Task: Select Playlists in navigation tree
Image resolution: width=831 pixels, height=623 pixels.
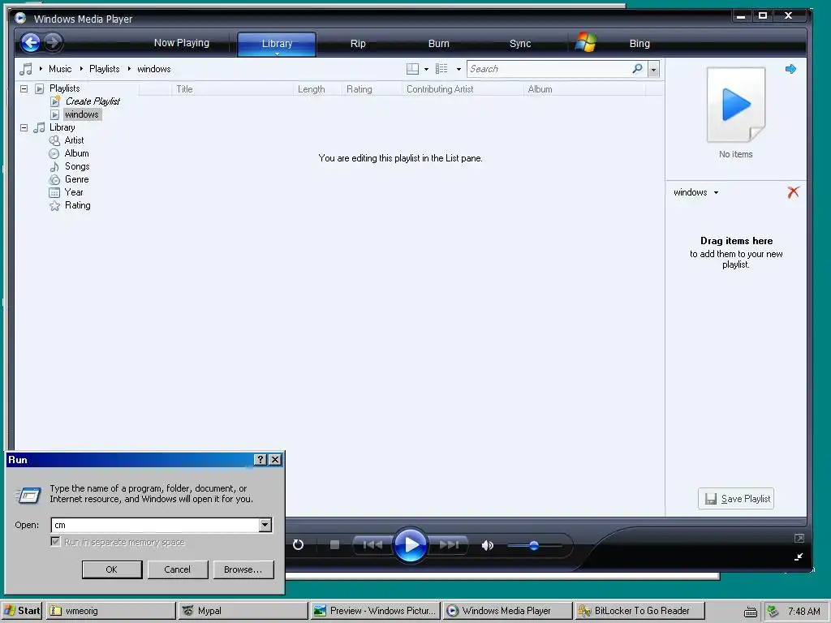Action: 65,88
